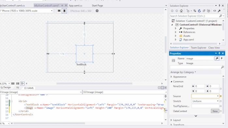This screenshot has height=128, width=228.
Task: Click Collapse All icon in Solution Explorer
Action: pos(204,11)
